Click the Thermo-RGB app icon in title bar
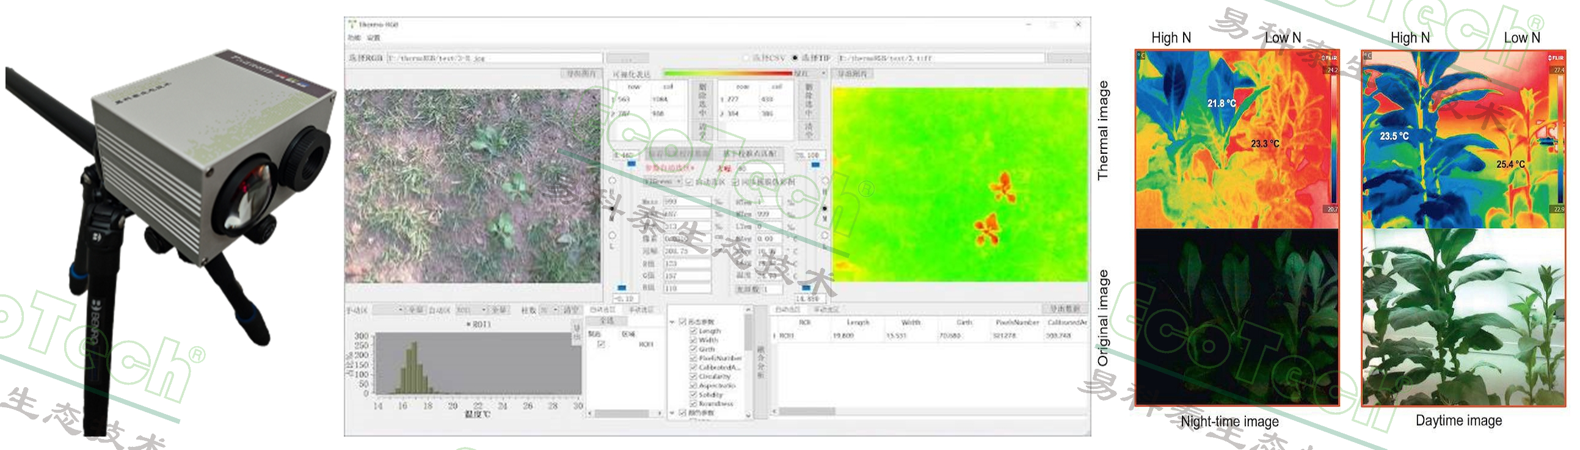 [352, 24]
